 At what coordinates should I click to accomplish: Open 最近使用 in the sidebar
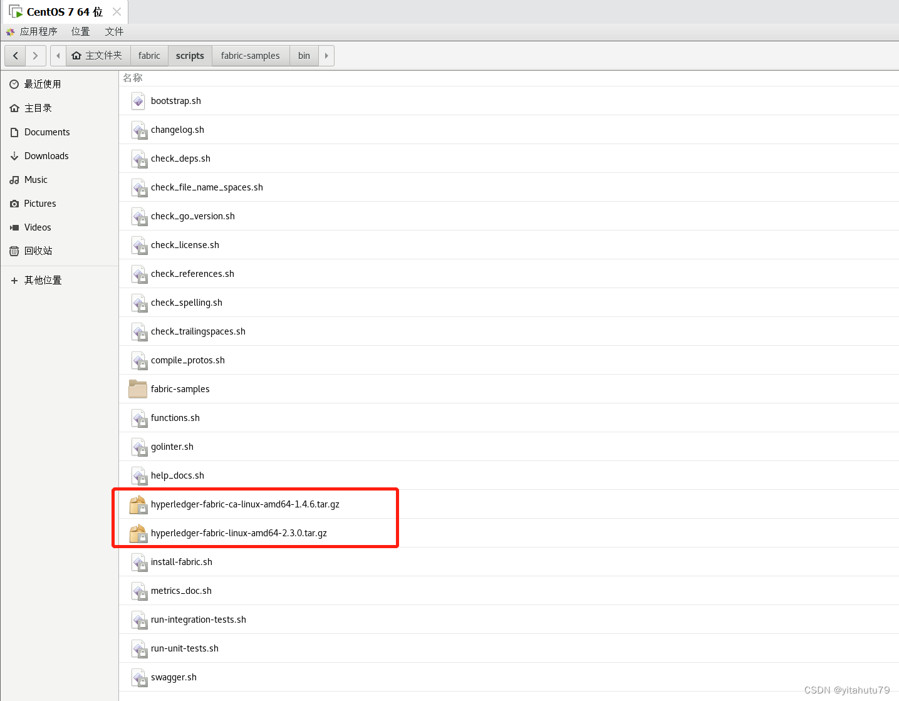[60, 84]
